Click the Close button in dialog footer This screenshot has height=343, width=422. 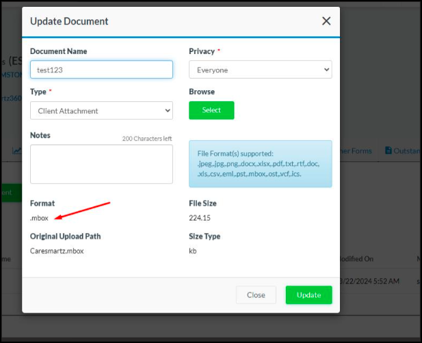pyautogui.click(x=256, y=295)
